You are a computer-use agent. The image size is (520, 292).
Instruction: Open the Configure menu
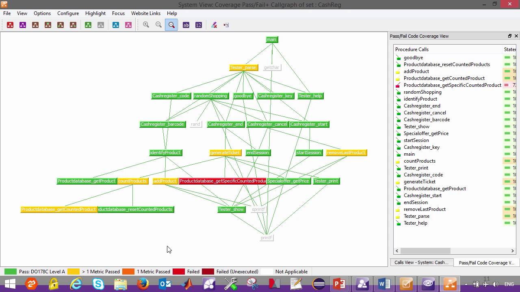(68, 13)
